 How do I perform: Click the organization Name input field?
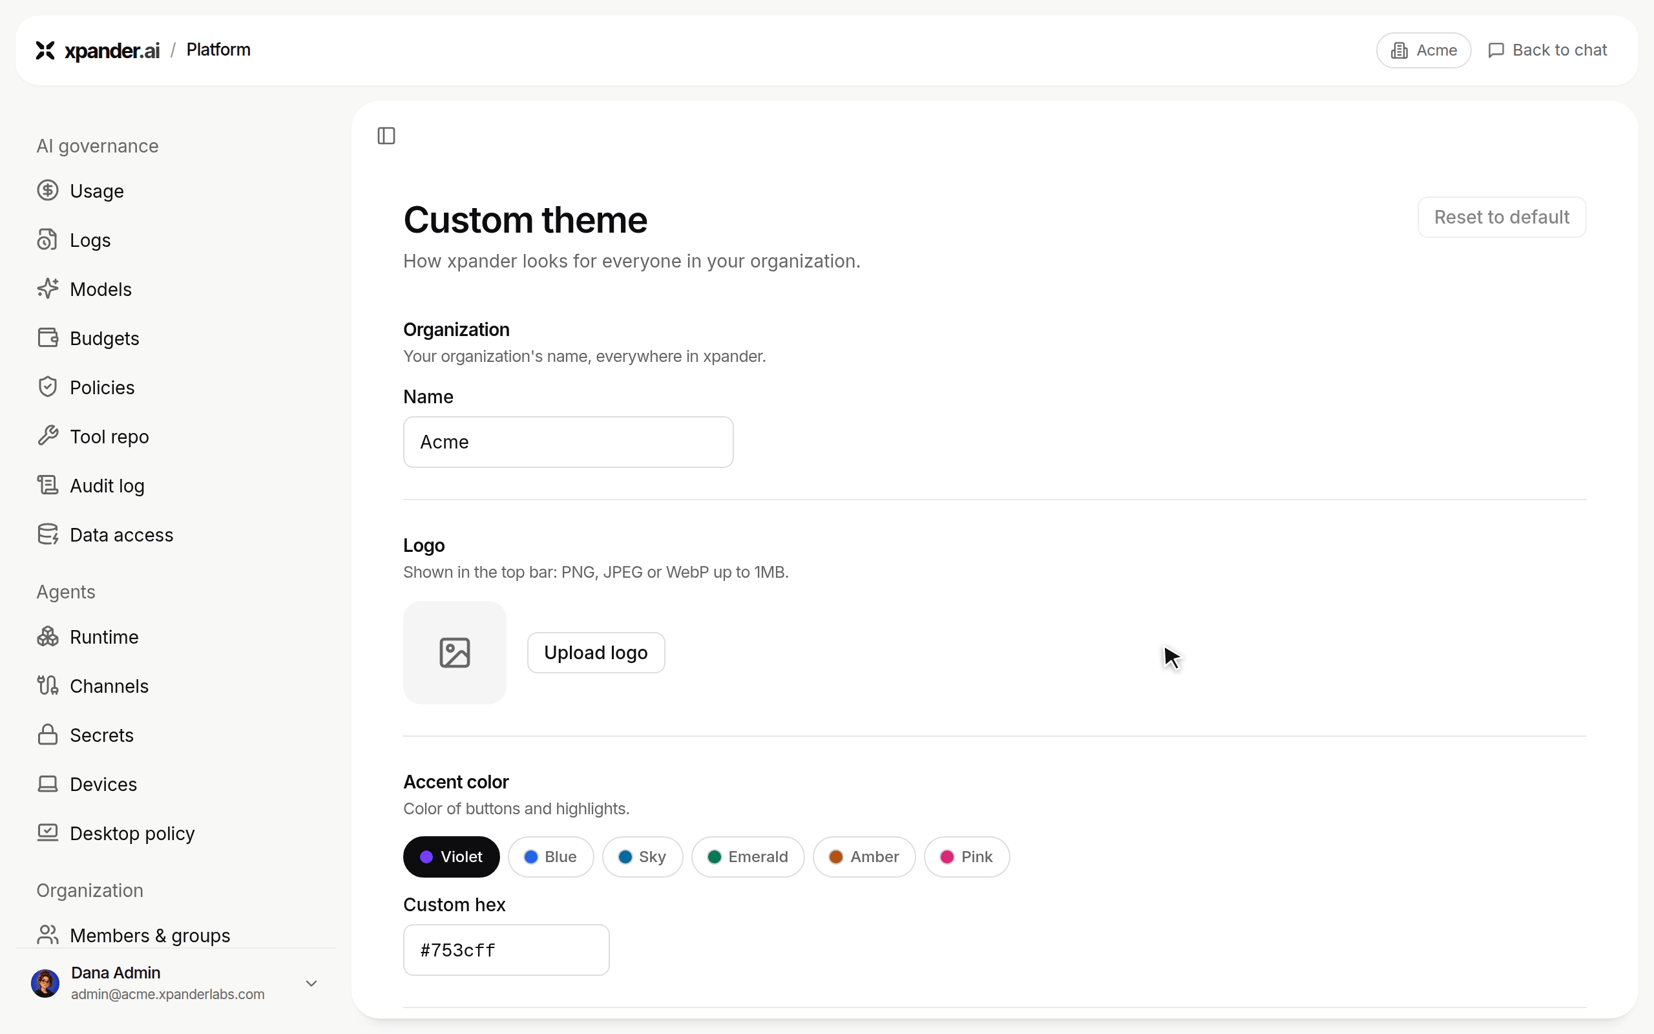(x=568, y=442)
